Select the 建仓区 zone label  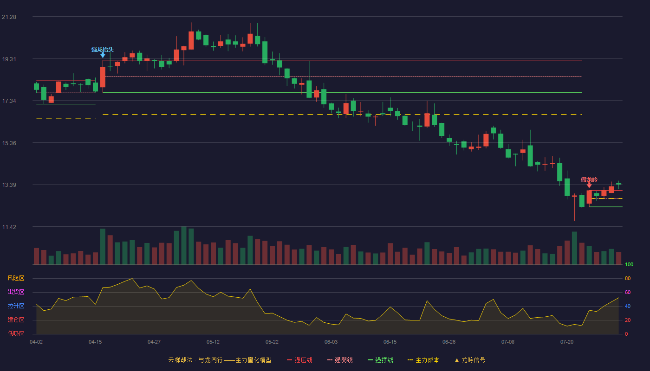pyautogui.click(x=16, y=320)
